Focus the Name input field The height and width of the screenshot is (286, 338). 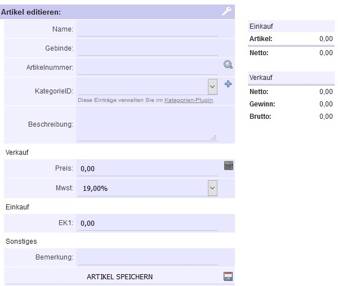coord(148,29)
